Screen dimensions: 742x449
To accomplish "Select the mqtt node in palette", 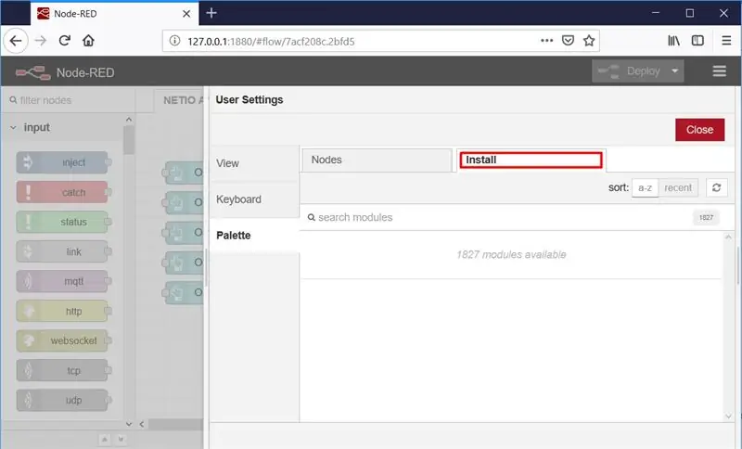I will coord(62,281).
